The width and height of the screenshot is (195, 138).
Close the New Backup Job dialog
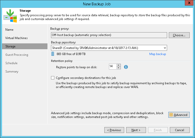click(189, 4)
